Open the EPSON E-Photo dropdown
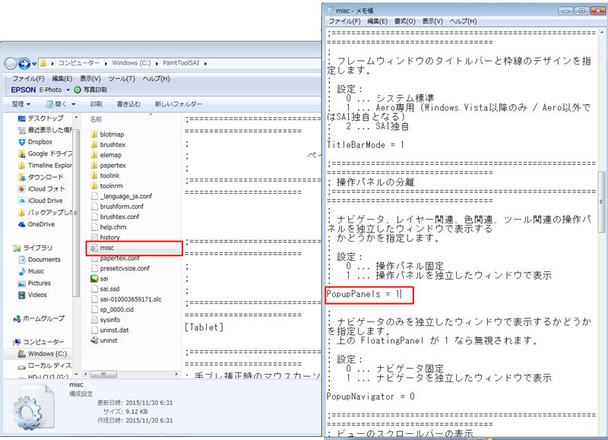Screen dimensions: 608x440 [68, 90]
